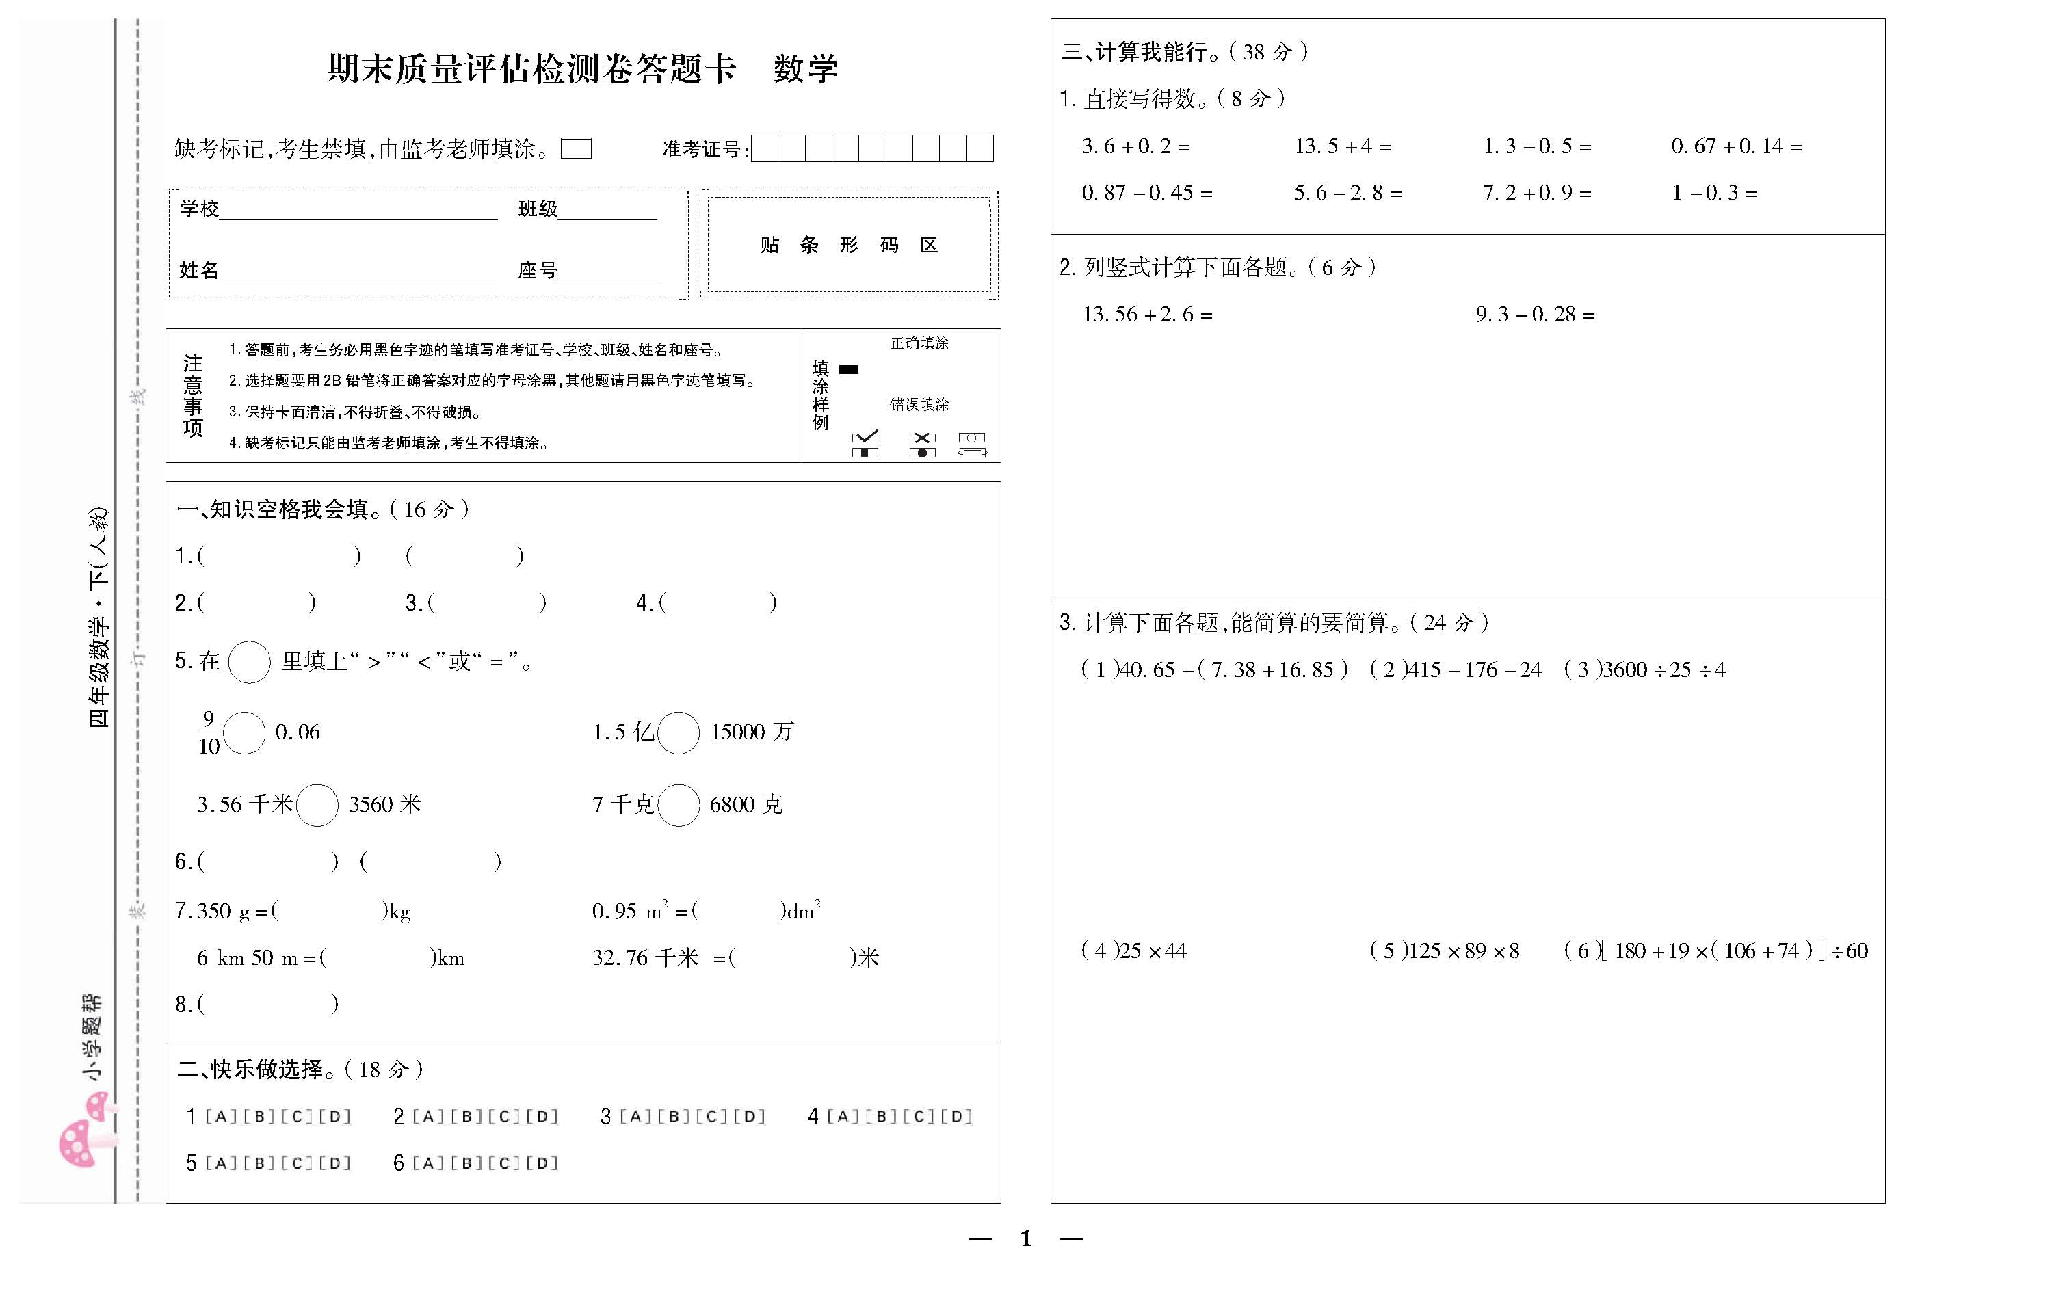The width and height of the screenshot is (2052, 1313).
Task: Select option [B] for choice question 5
Action: (259, 1163)
